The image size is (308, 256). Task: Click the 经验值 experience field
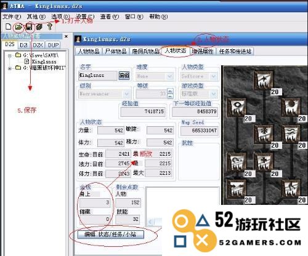(143, 112)
